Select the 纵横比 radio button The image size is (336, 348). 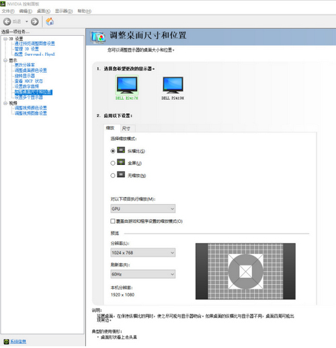113,151
